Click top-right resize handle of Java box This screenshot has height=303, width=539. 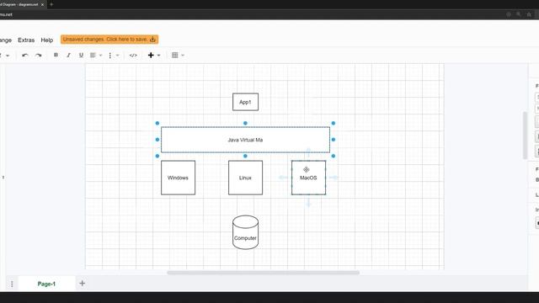[x=334, y=123]
